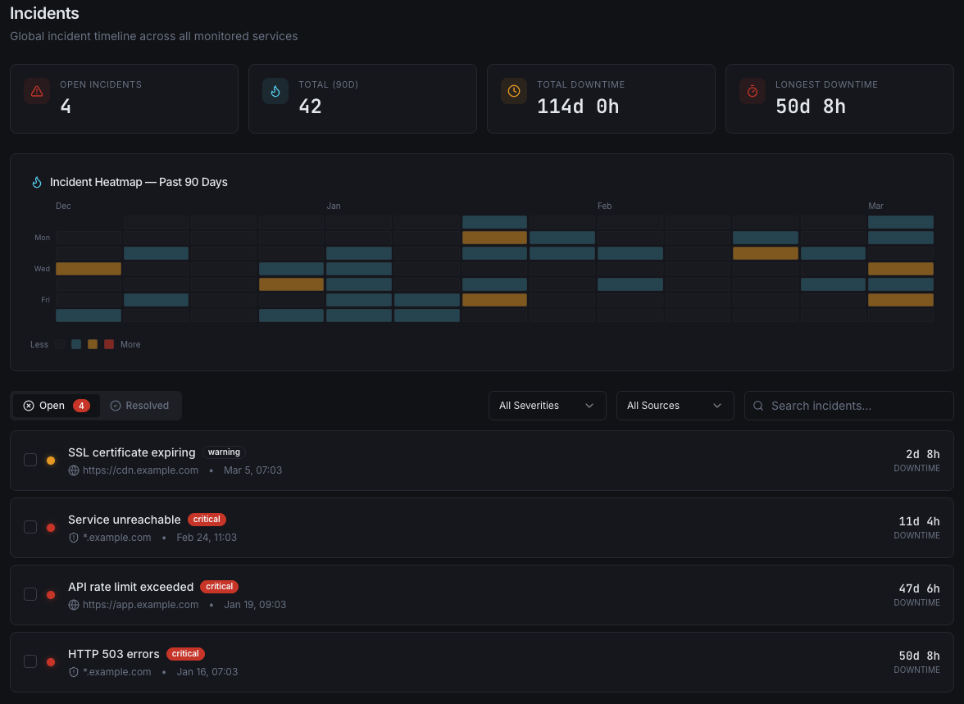Click the critical badge on HTTP 503 errors
964x704 pixels.
pyautogui.click(x=185, y=654)
